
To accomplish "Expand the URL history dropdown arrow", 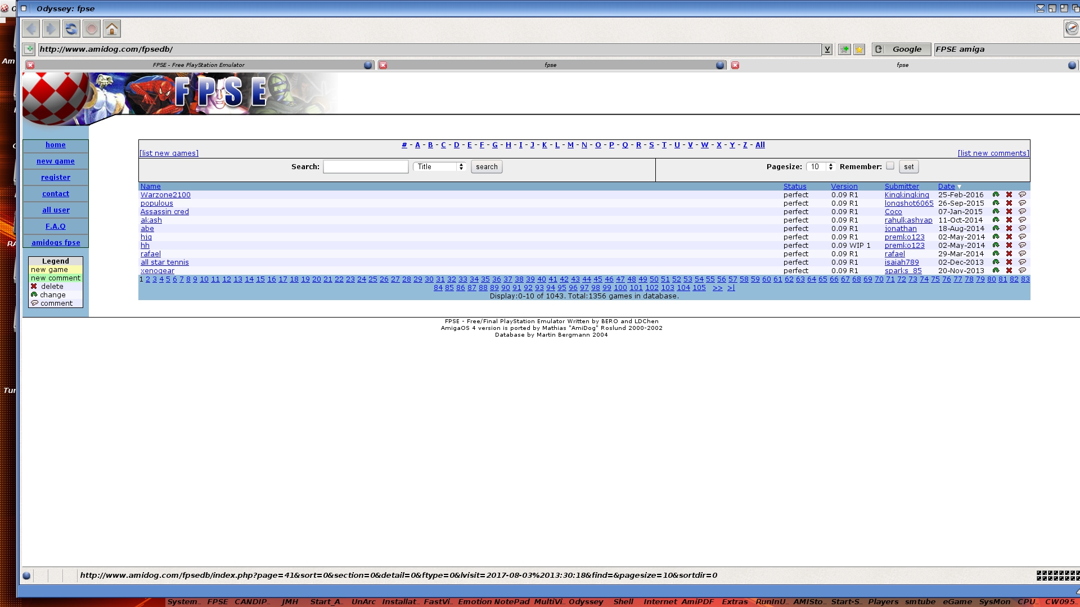I will tap(827, 49).
